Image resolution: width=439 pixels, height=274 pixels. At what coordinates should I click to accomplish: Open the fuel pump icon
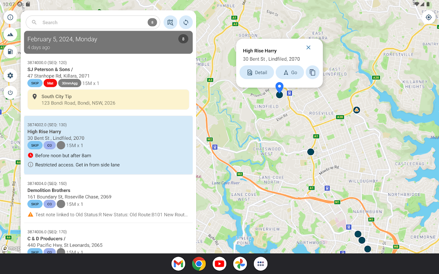[x=10, y=52]
